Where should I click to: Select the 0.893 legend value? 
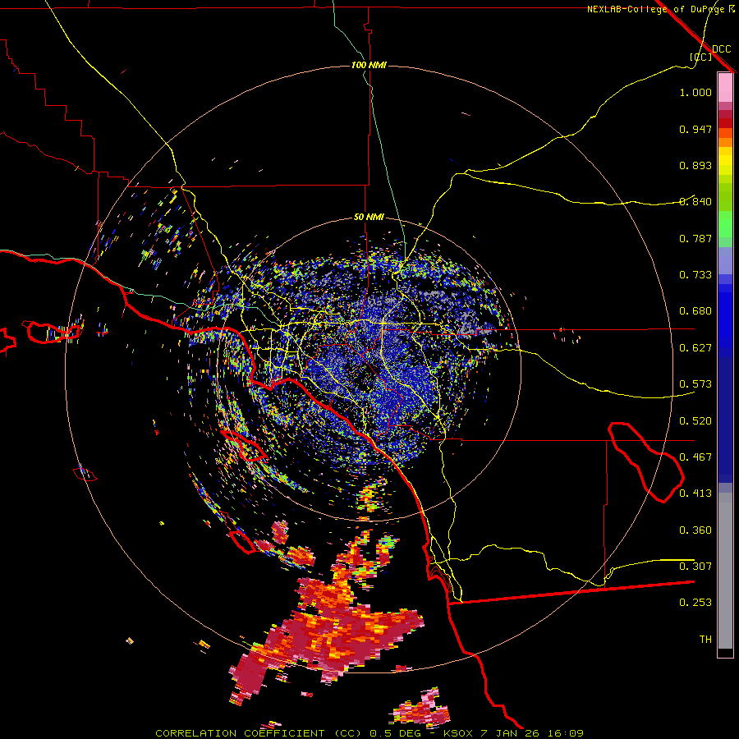pyautogui.click(x=695, y=165)
